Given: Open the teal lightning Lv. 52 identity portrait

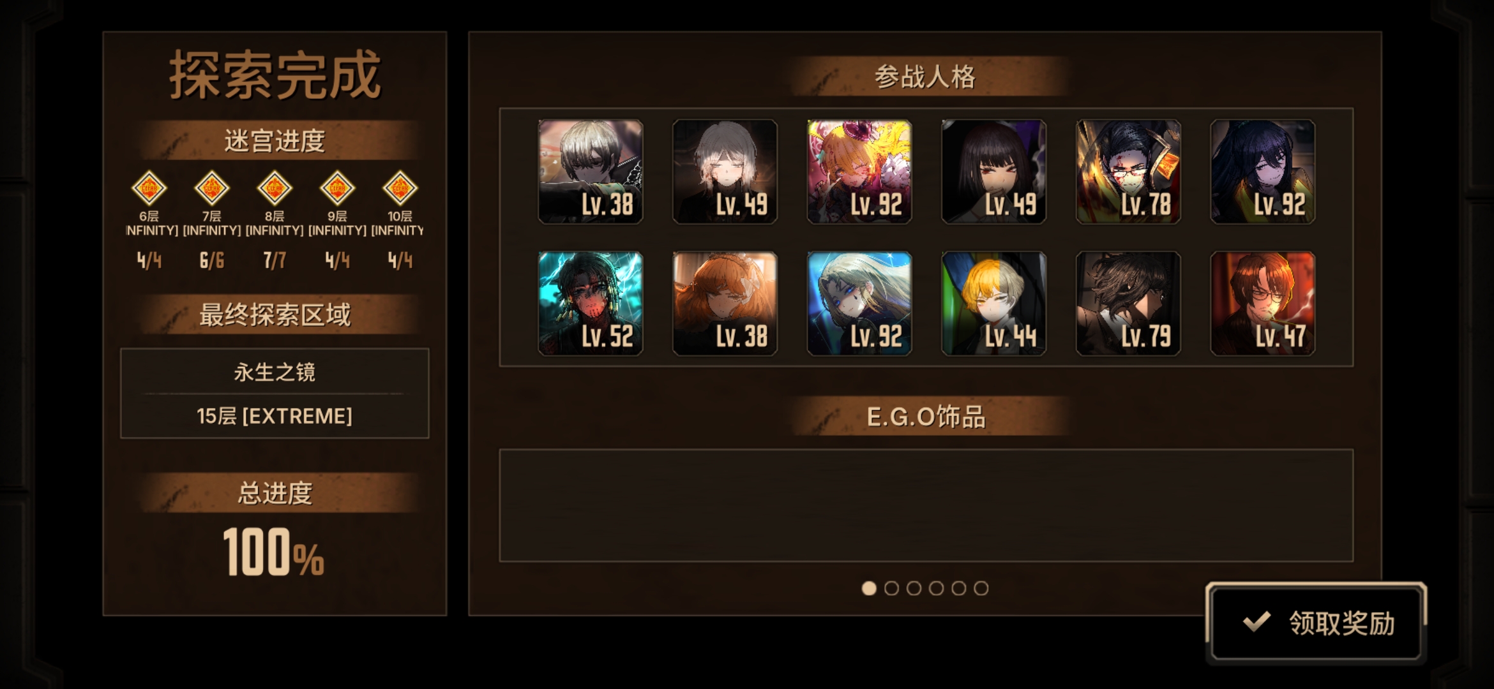Looking at the screenshot, I should (x=591, y=303).
